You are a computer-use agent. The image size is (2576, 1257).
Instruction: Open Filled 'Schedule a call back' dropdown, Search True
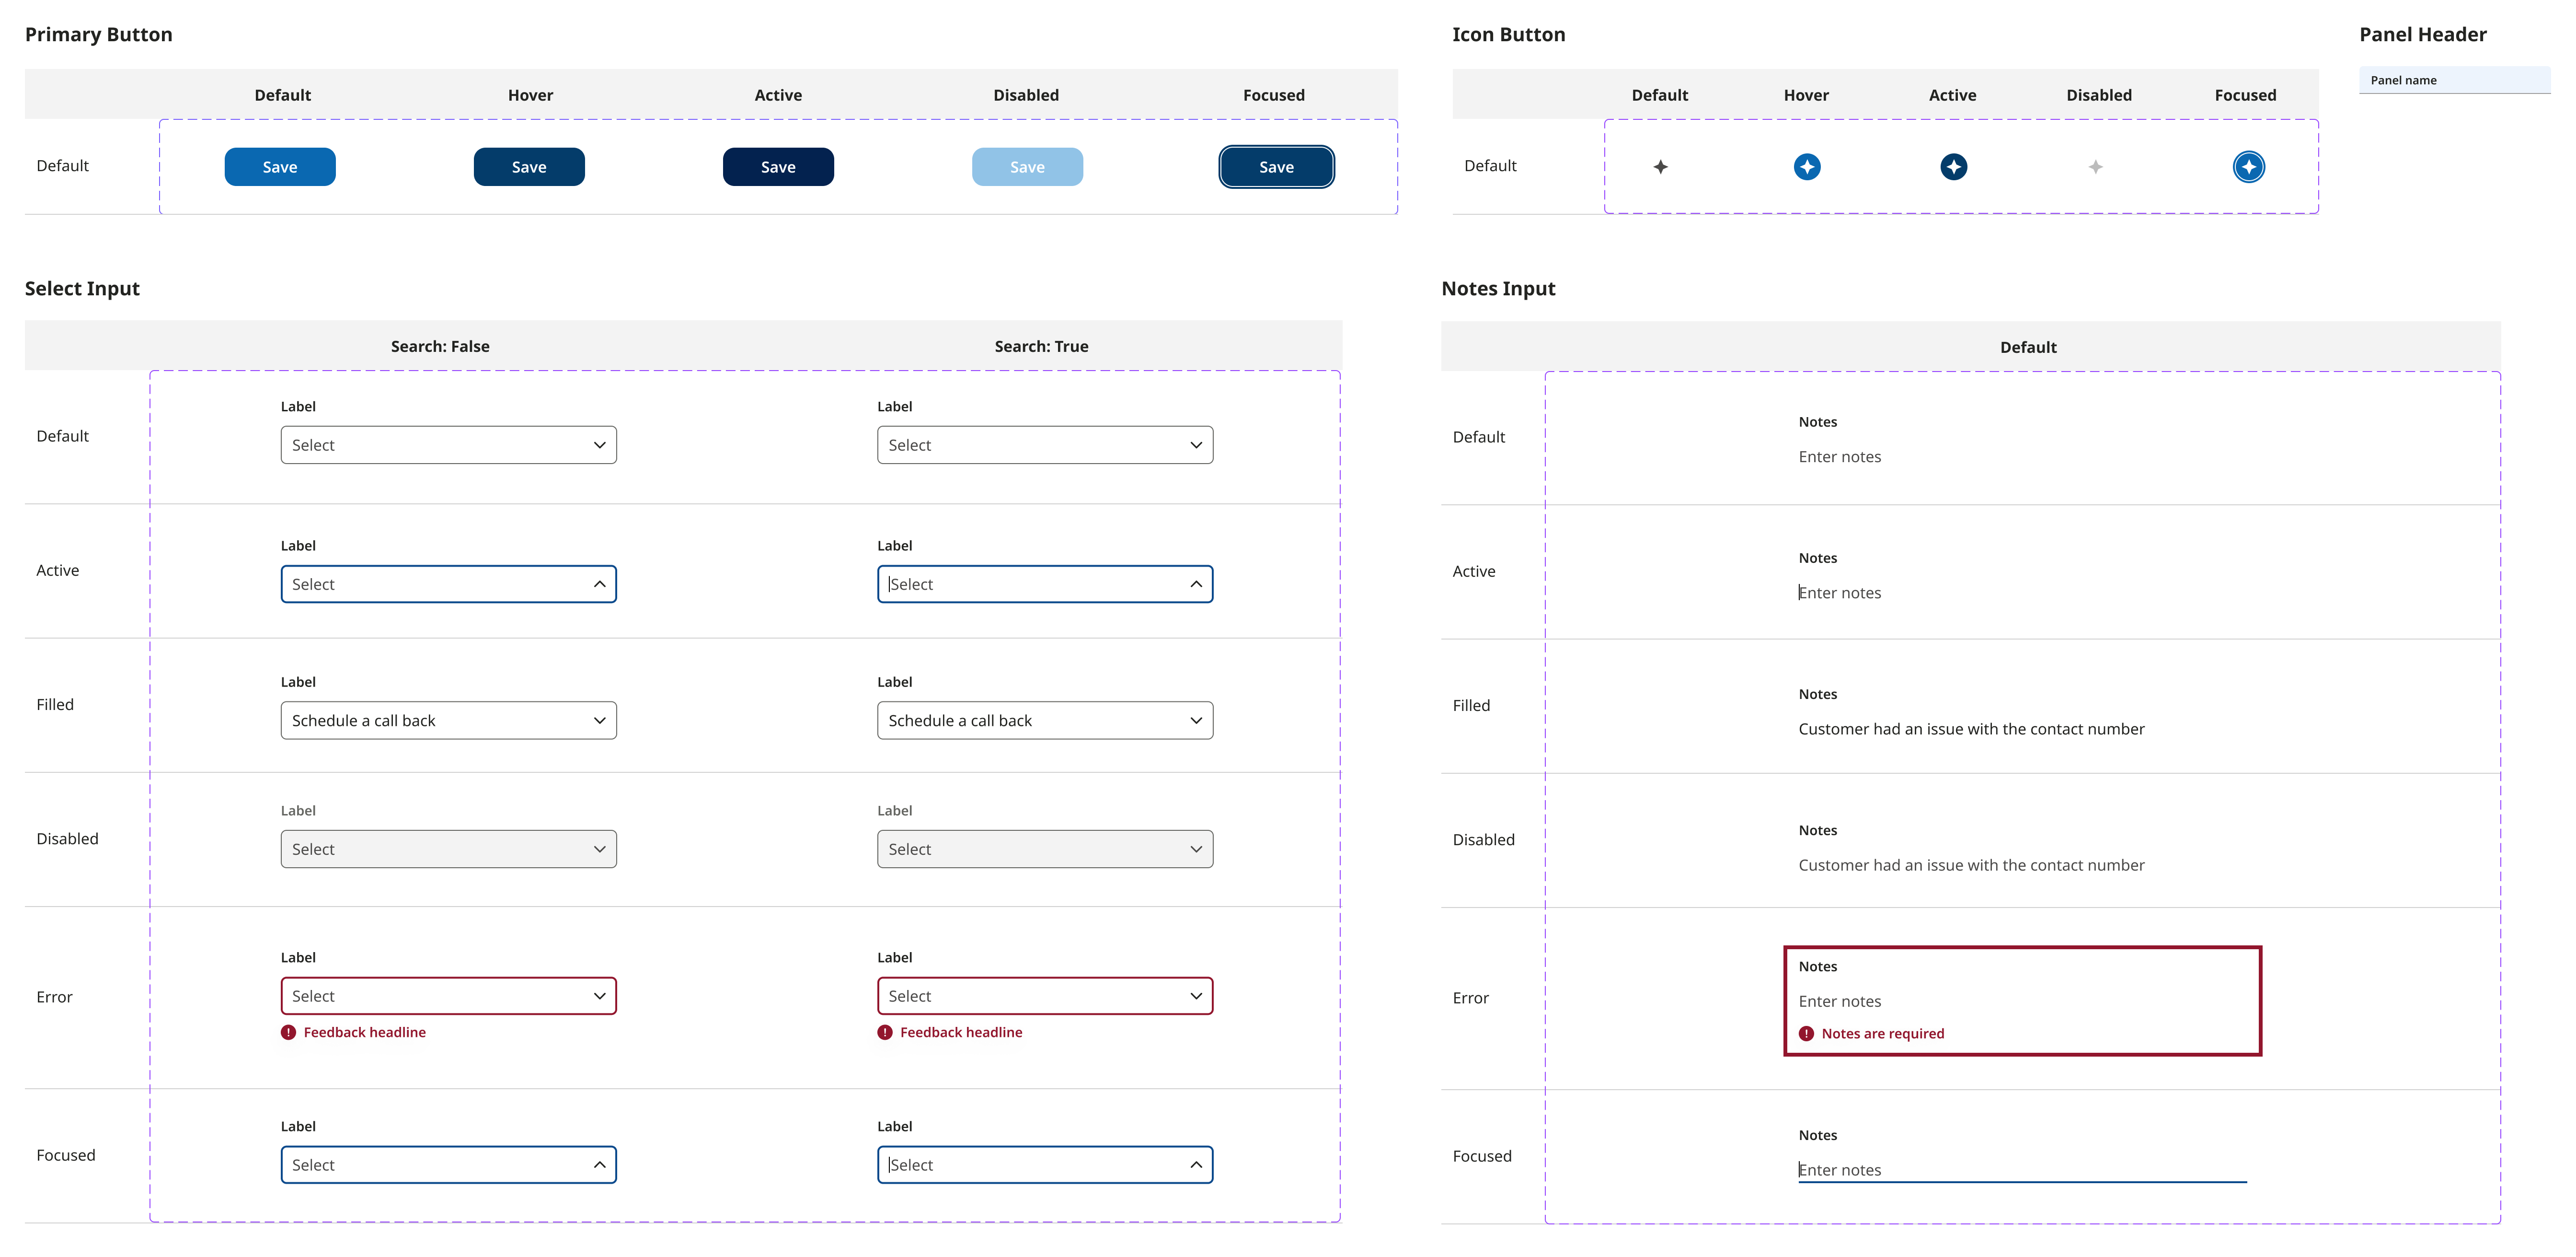1045,720
